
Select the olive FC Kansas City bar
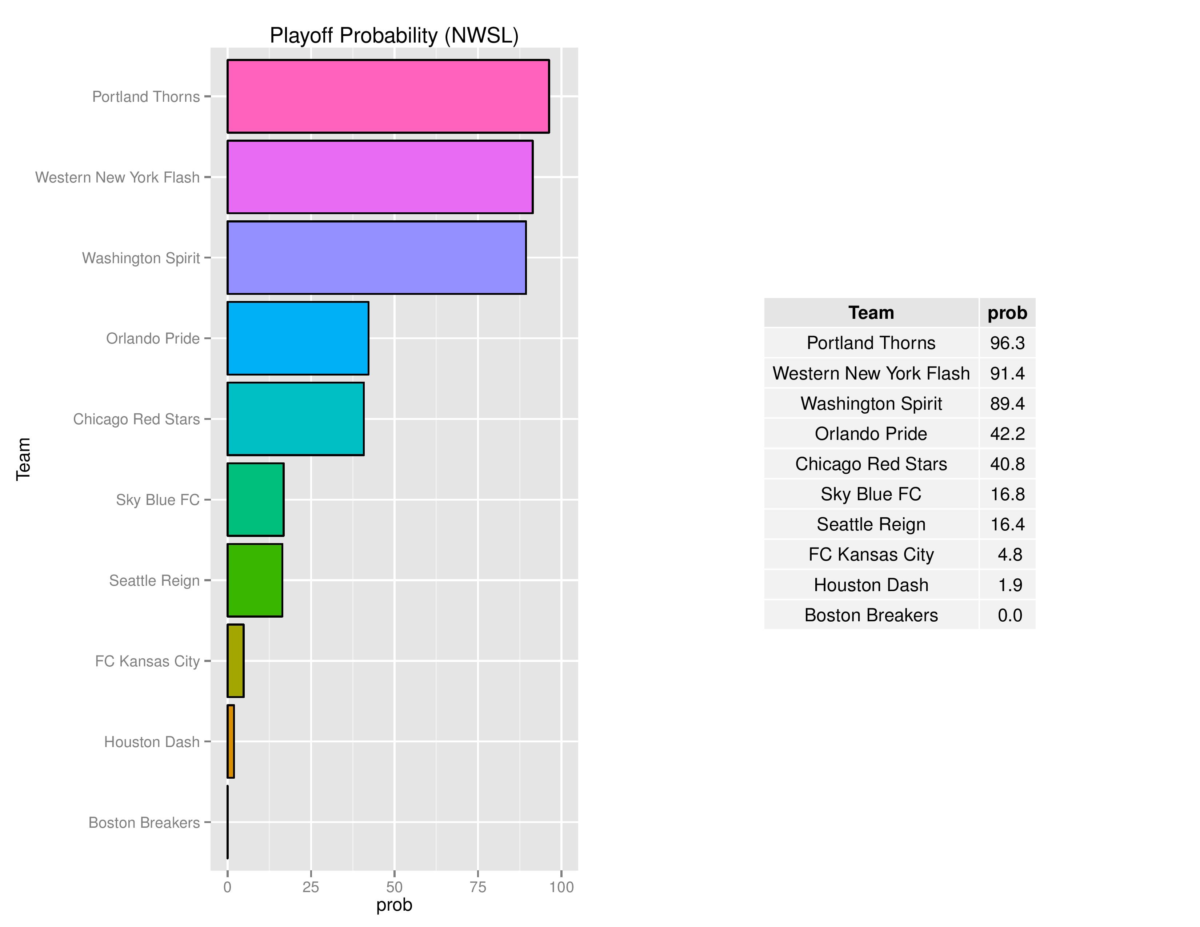(x=236, y=661)
